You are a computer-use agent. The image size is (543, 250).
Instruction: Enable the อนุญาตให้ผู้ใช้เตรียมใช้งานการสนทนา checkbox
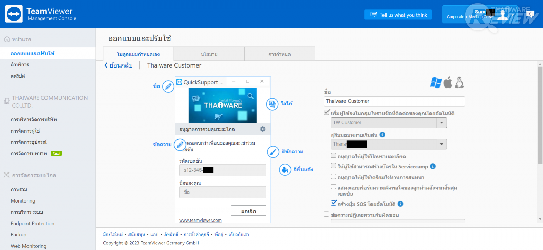point(333,177)
